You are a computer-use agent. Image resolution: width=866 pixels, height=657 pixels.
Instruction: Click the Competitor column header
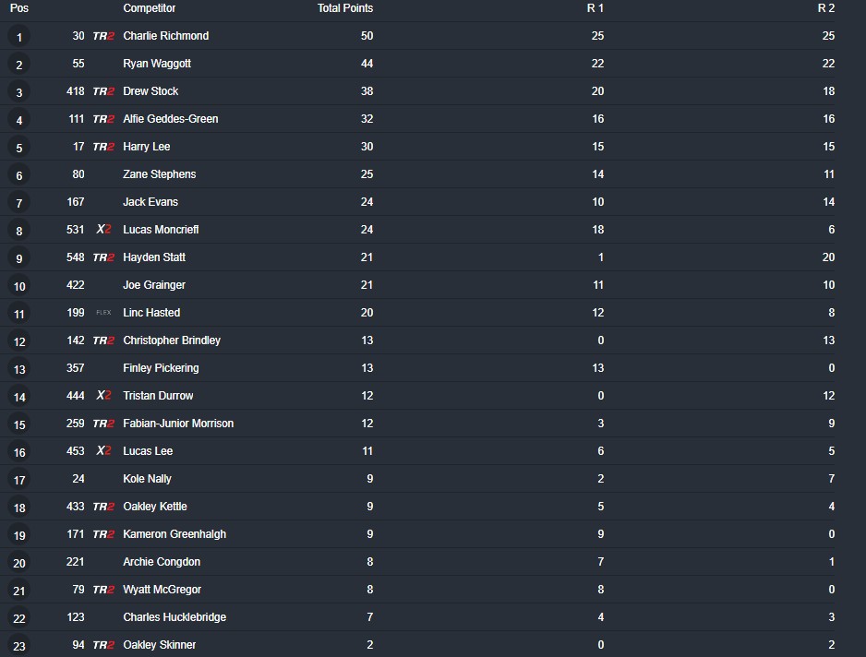coord(150,8)
